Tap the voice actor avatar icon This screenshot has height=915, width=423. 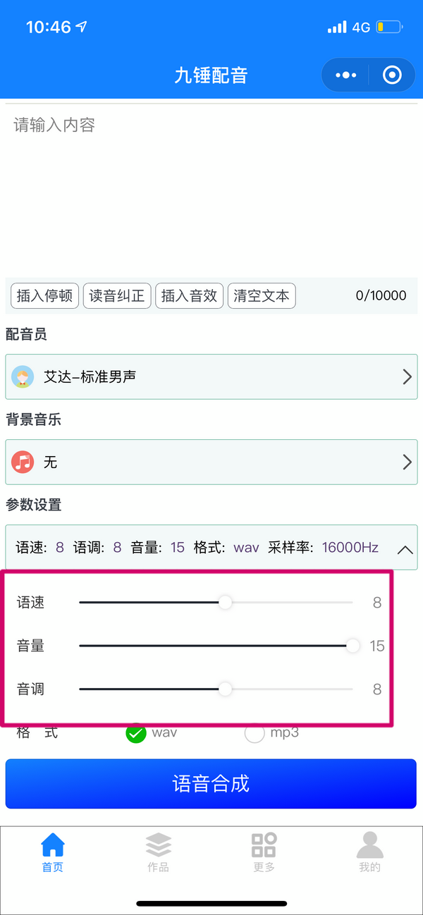(x=23, y=377)
